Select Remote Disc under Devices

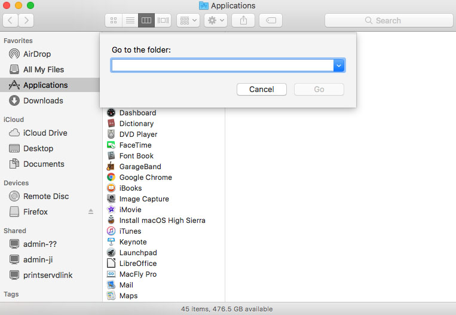46,196
